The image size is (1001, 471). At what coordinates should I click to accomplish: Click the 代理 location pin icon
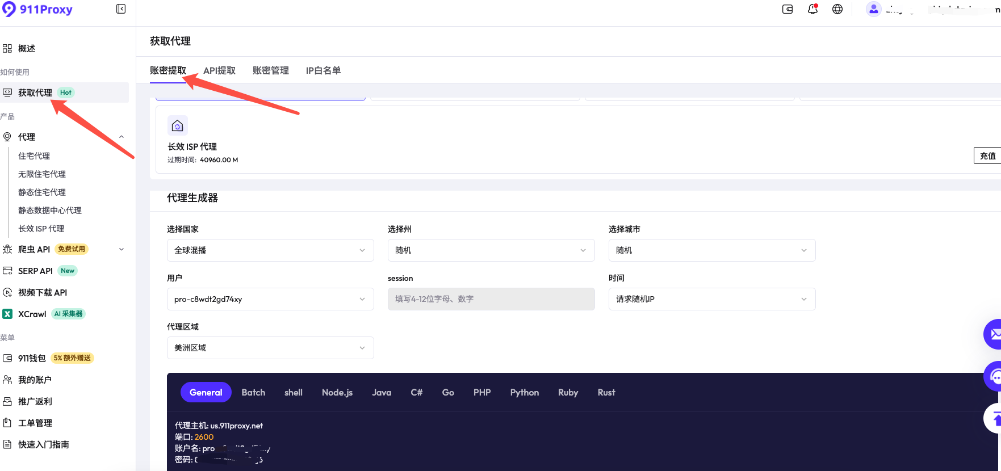[x=7, y=137]
